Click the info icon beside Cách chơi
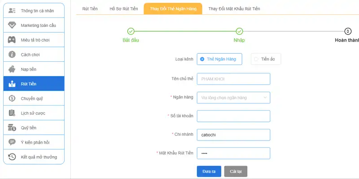This screenshot has height=179, width=359. pyautogui.click(x=12, y=54)
